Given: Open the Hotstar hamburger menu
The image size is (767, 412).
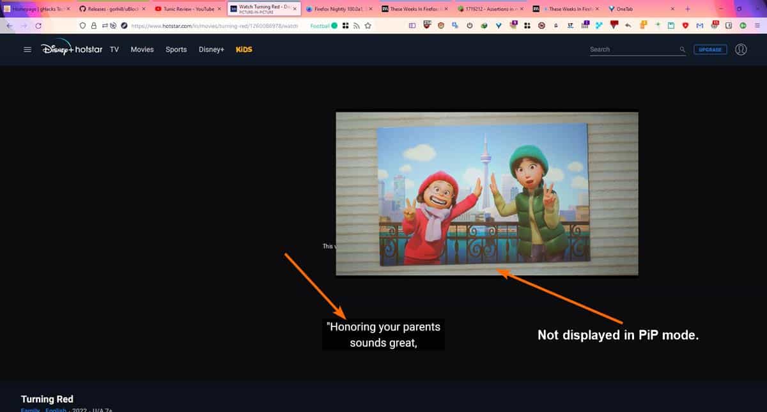Looking at the screenshot, I should pyautogui.click(x=27, y=50).
